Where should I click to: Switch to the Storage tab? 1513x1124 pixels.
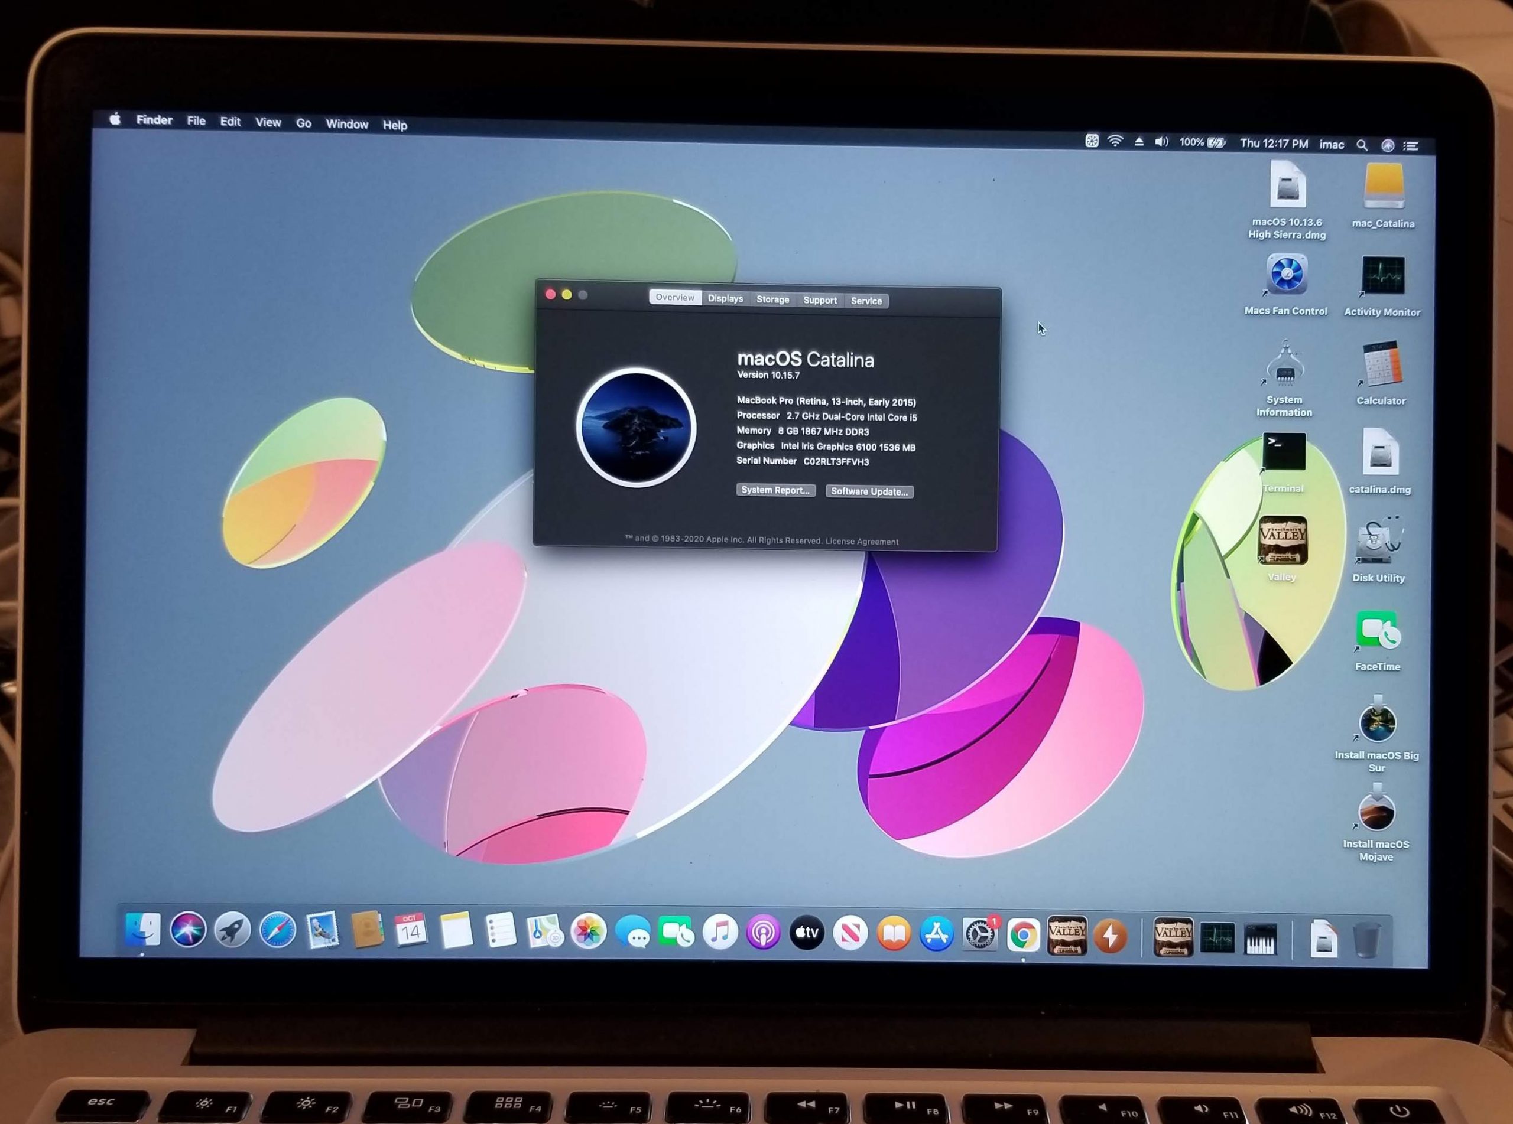coord(773,299)
